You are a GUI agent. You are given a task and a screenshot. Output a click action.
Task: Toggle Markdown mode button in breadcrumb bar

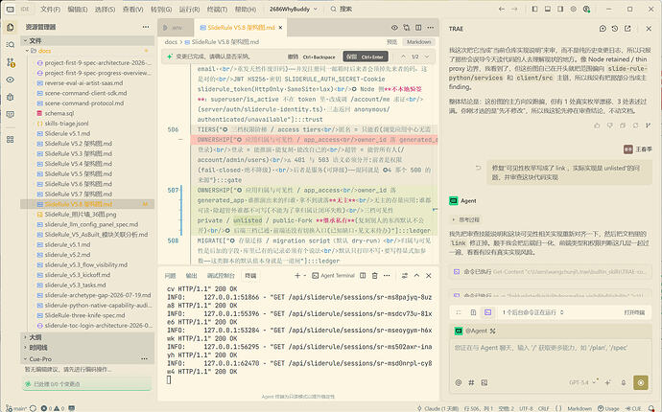[x=419, y=42]
